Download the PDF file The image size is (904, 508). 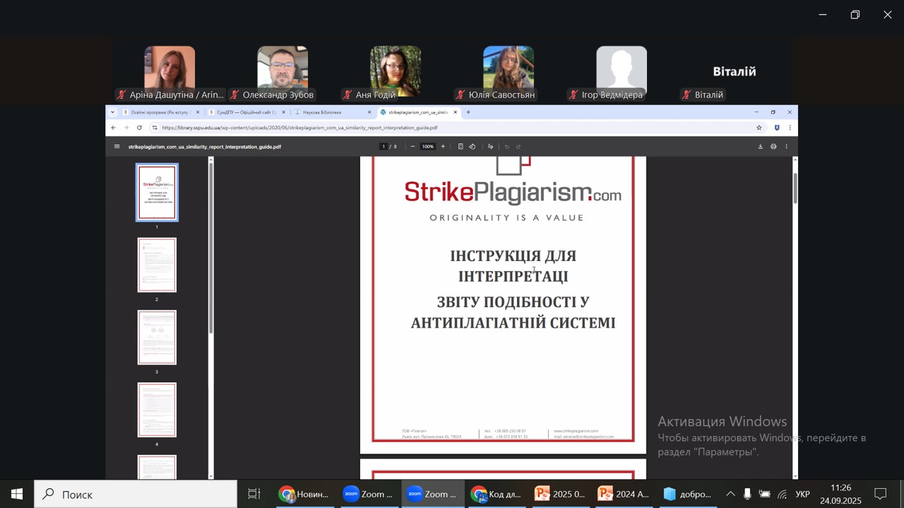(x=761, y=147)
